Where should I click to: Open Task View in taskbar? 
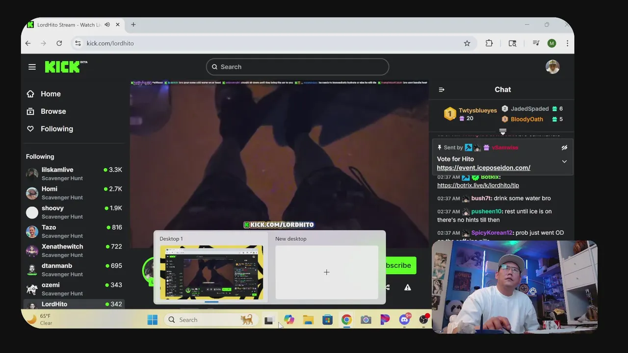(x=268, y=320)
